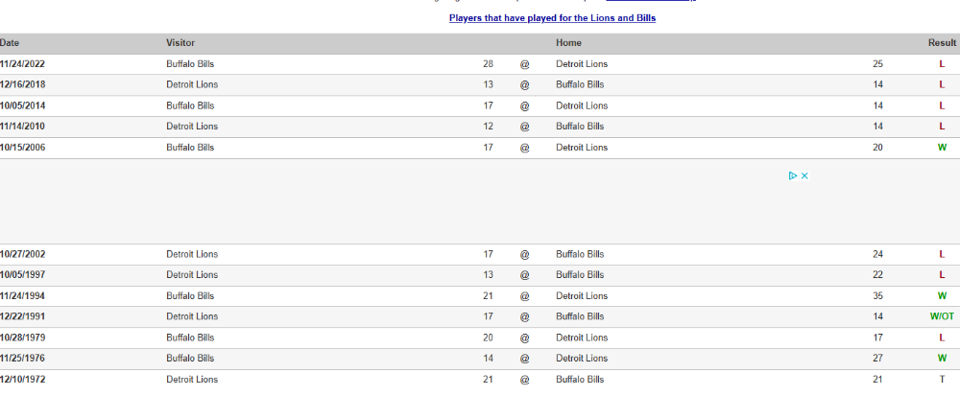
Task: Click the home score 35 in 1994 row
Action: tap(878, 295)
